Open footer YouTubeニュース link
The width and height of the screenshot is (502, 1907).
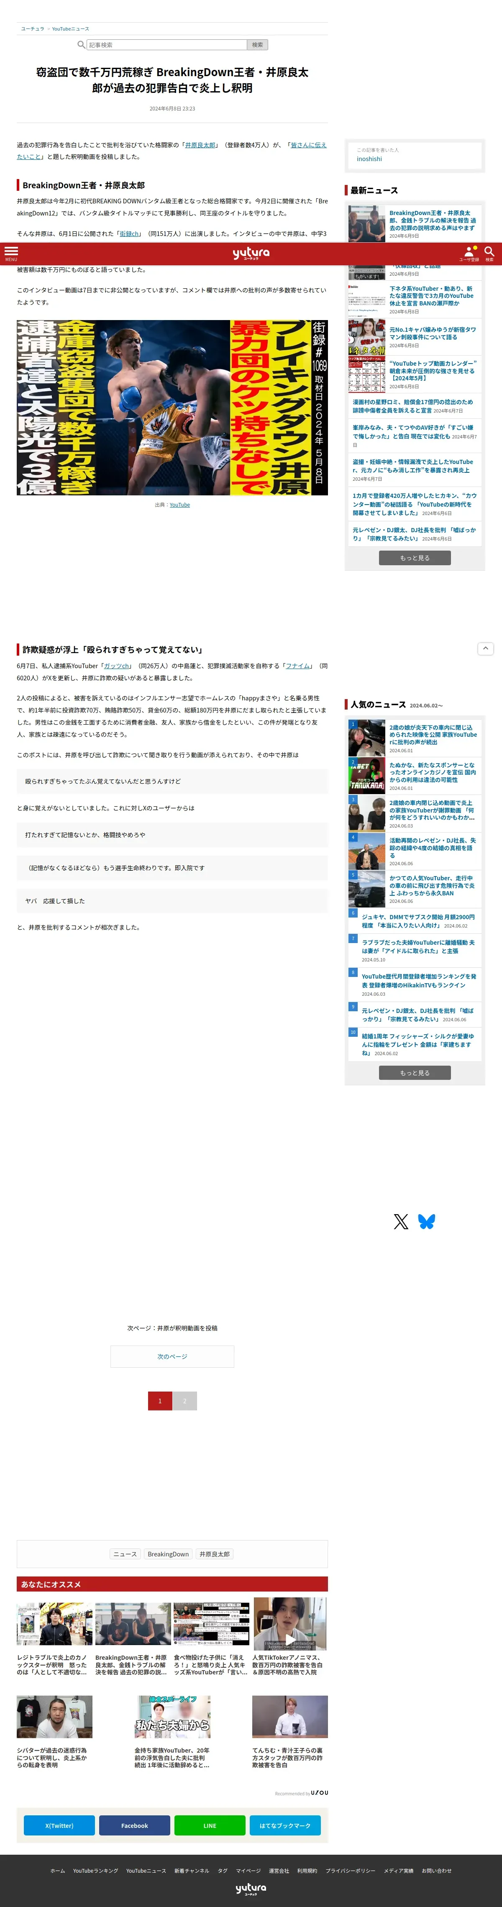click(146, 1871)
